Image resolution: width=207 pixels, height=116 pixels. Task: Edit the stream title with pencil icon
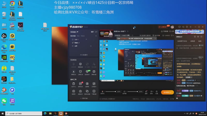(128, 31)
